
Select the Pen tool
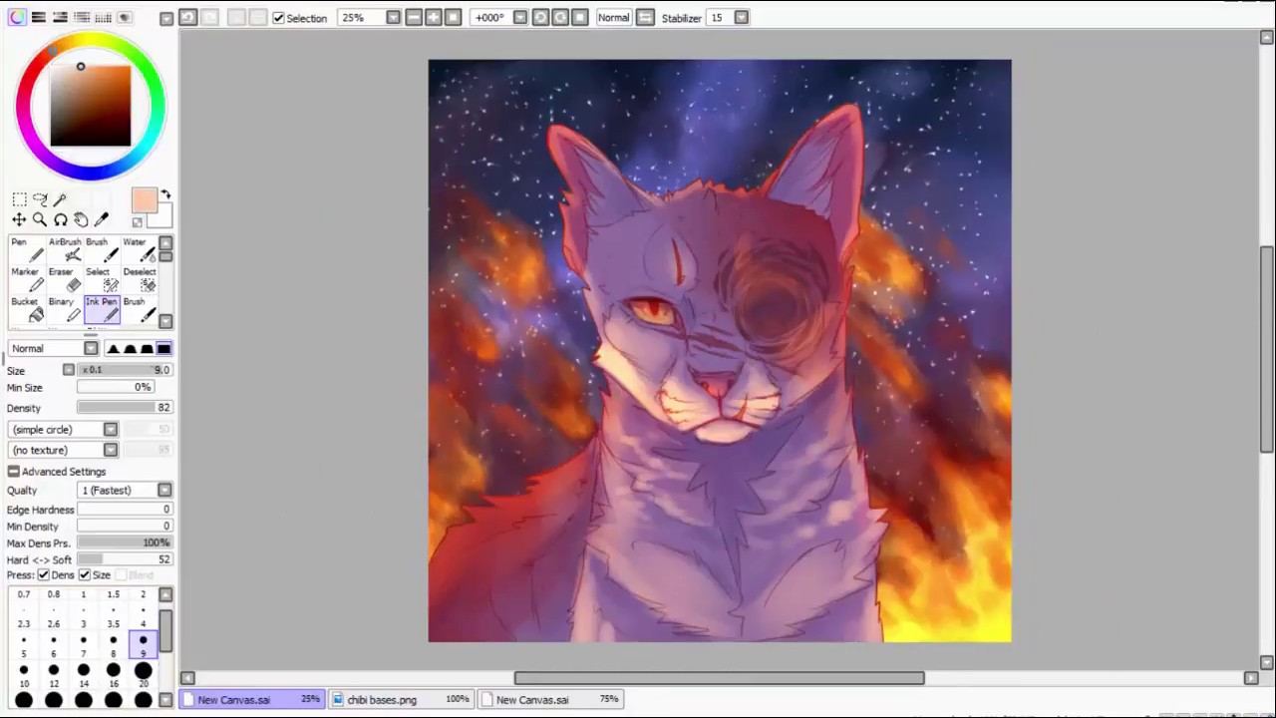point(25,250)
